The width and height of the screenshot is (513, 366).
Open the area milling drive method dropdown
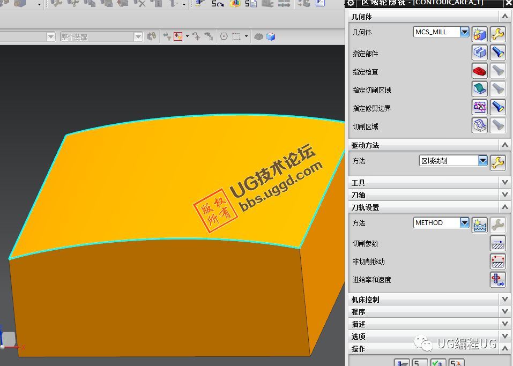point(481,160)
